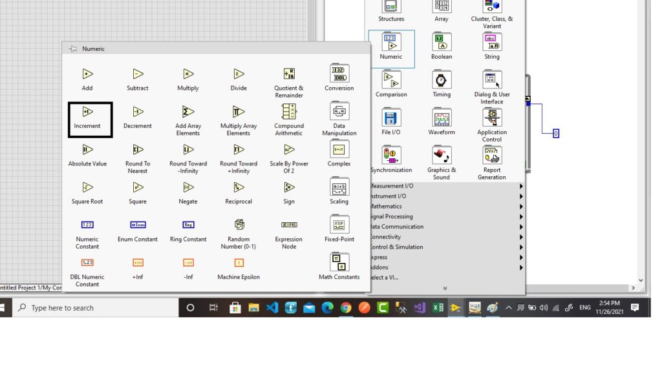Pin the Numeric palette with thumbtack
Viewport: 662px width, 372px height.
[73, 49]
